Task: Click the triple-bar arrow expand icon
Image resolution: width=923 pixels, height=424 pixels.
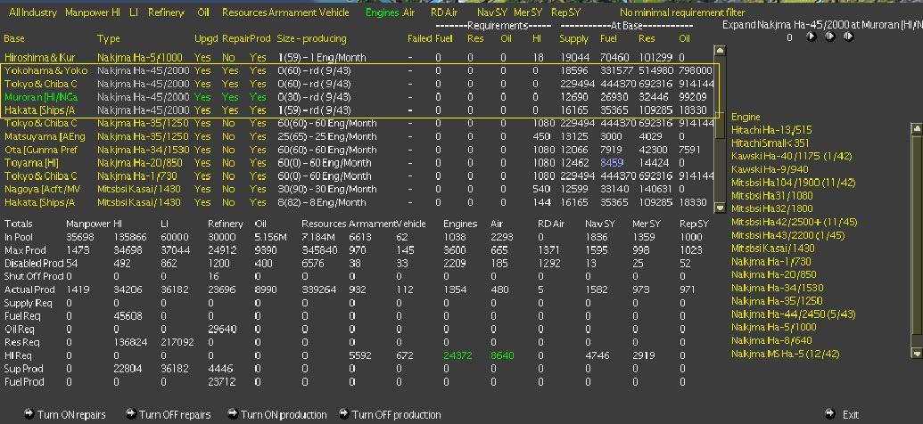Action: (849, 37)
